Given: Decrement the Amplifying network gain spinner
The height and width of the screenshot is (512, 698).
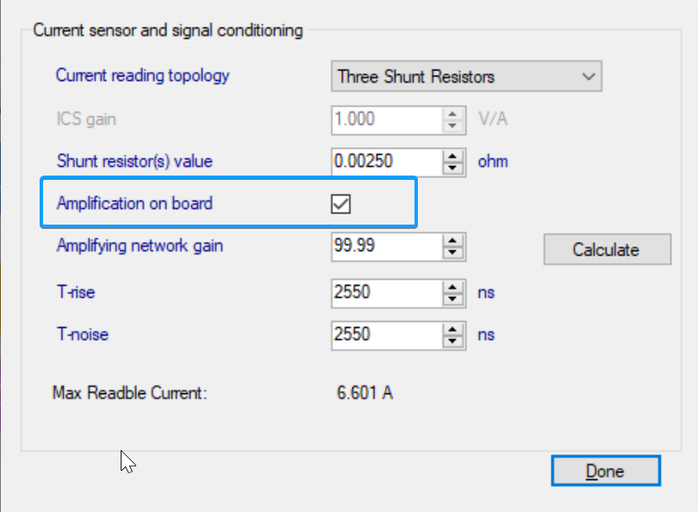Looking at the screenshot, I should (x=452, y=252).
